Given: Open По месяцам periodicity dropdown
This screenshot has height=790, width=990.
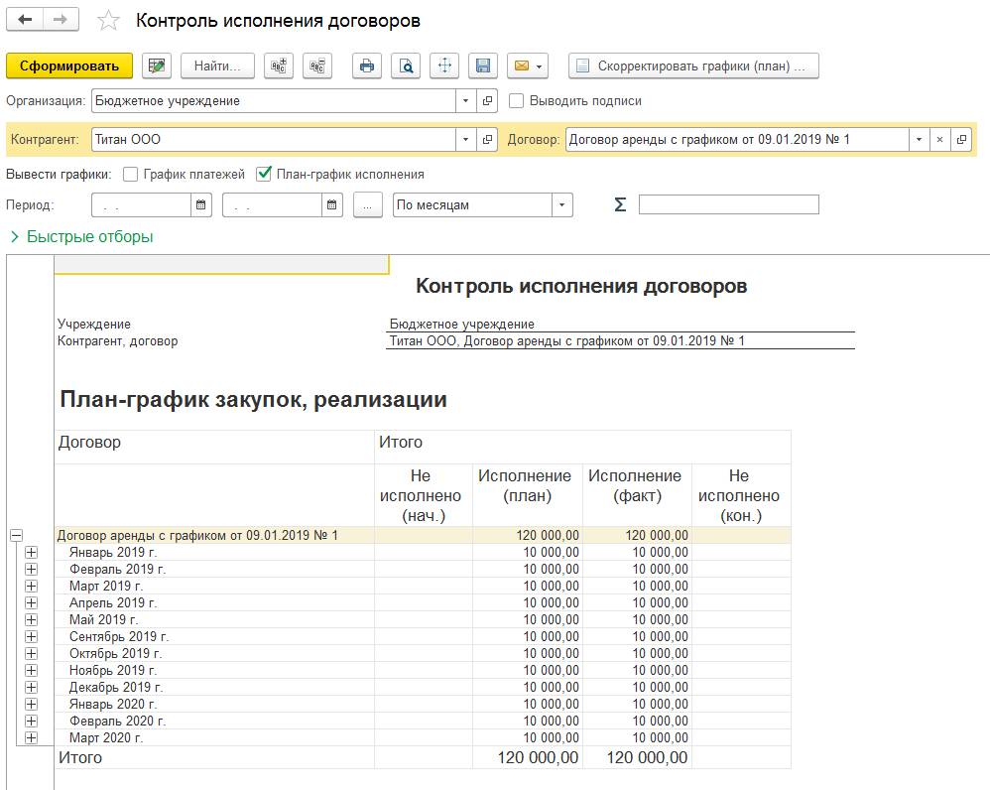Looking at the screenshot, I should (x=562, y=205).
